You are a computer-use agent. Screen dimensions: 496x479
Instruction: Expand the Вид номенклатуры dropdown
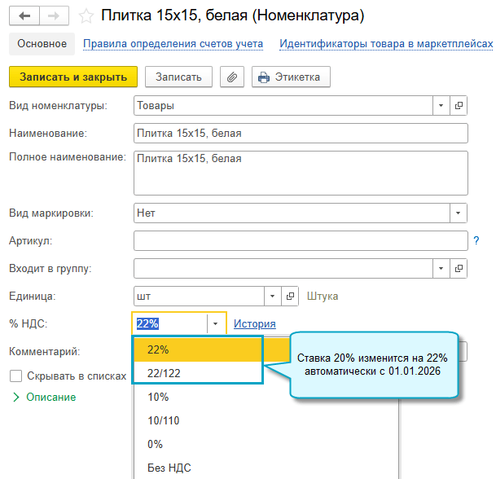point(441,106)
